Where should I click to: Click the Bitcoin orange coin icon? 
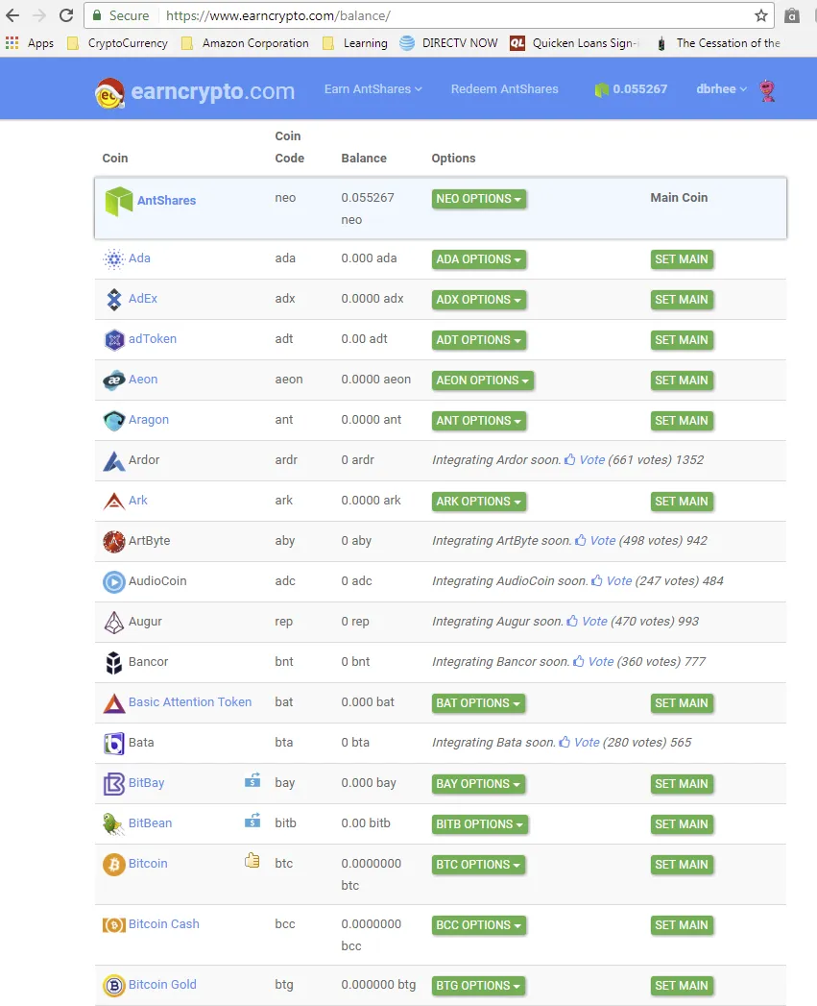(114, 865)
